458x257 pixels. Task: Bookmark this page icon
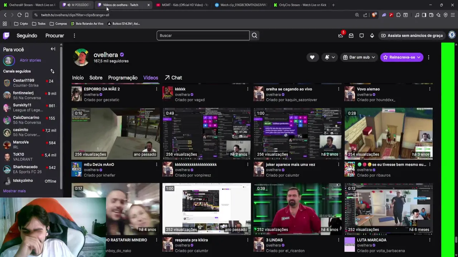[26, 15]
